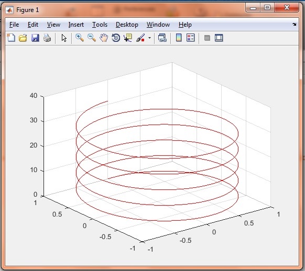This screenshot has width=305, height=271.
Task: Save the figure using the floppy disk icon
Action: pyautogui.click(x=35, y=38)
